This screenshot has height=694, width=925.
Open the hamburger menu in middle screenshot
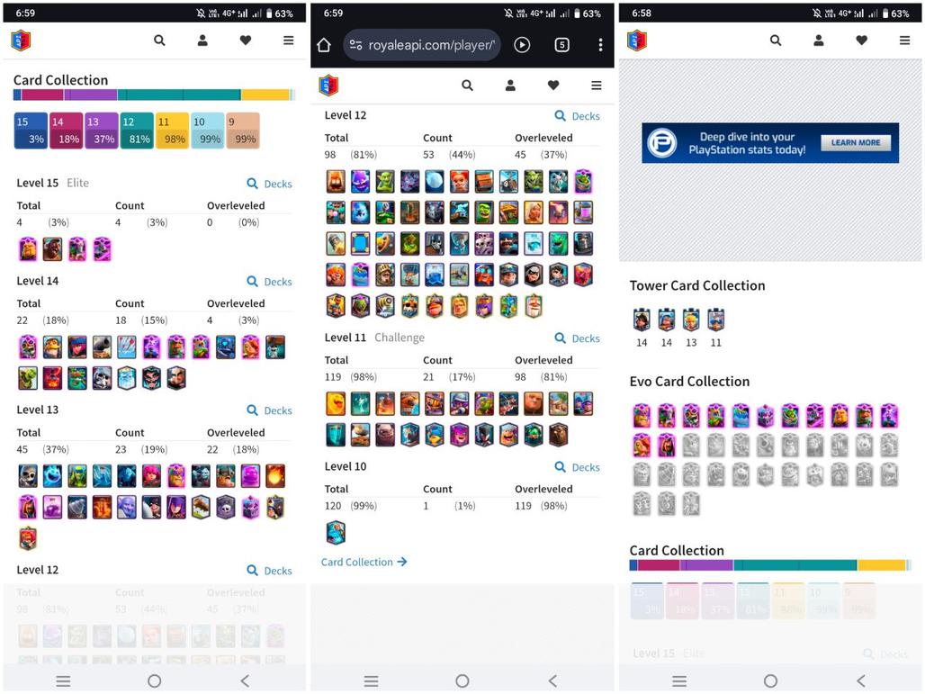pyautogui.click(x=597, y=86)
